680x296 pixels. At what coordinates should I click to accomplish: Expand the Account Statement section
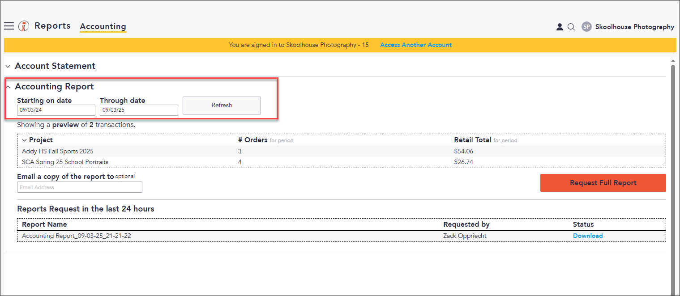pos(8,66)
